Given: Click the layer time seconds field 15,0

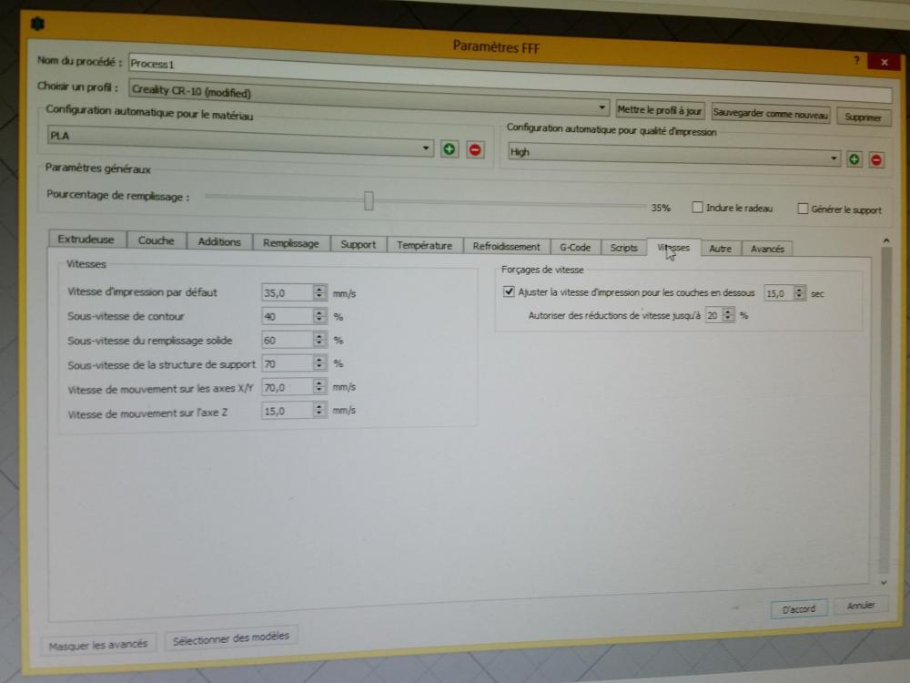Looking at the screenshot, I should point(779,293).
